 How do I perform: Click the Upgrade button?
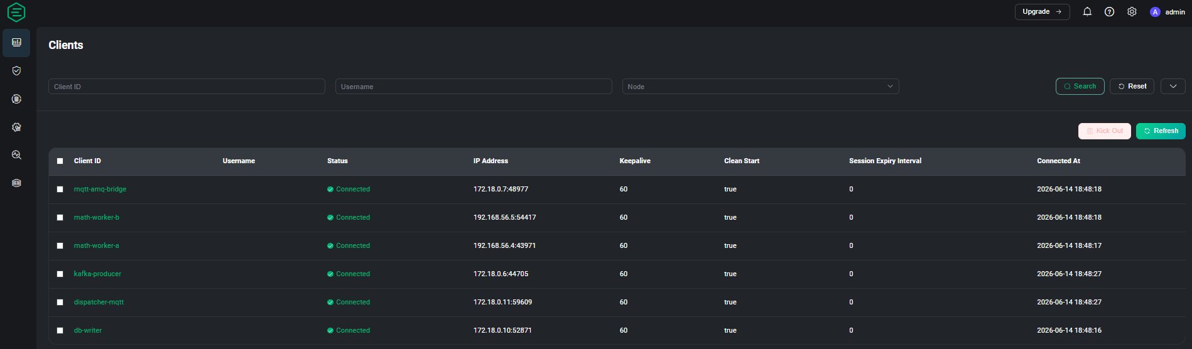(x=1042, y=12)
